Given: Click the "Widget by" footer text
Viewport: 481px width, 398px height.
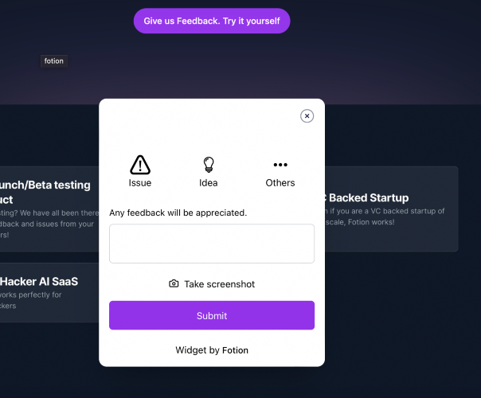Looking at the screenshot, I should click(x=197, y=350).
